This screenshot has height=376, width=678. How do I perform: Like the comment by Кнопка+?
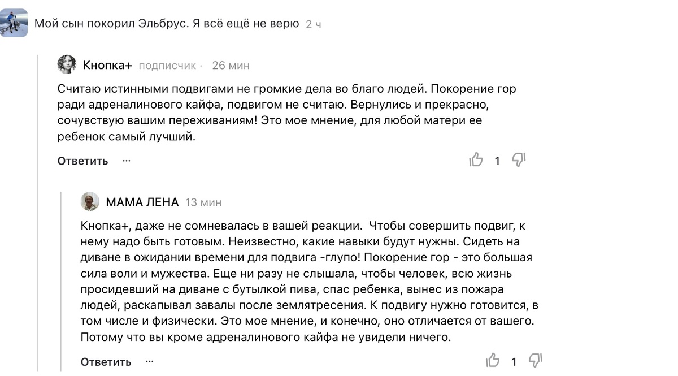tap(476, 161)
